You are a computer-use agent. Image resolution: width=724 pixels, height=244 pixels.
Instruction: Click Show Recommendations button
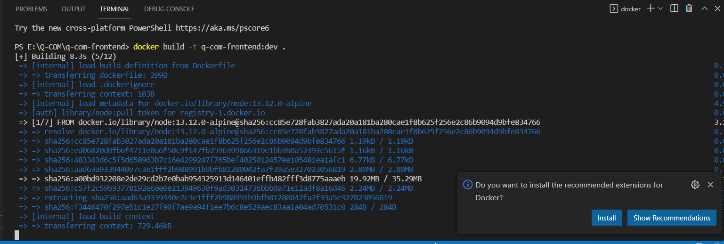coord(672,218)
